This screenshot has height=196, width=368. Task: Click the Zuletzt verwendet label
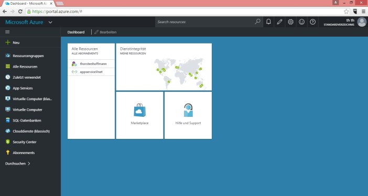pyautogui.click(x=27, y=77)
